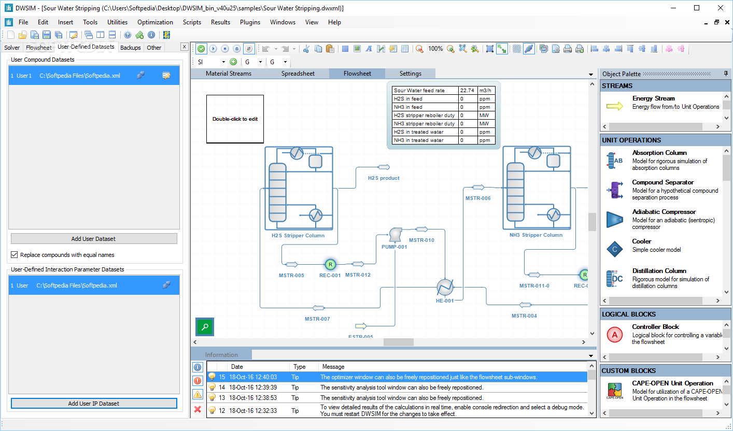Click the green Solve Flowsheet checkmark icon

click(x=201, y=49)
